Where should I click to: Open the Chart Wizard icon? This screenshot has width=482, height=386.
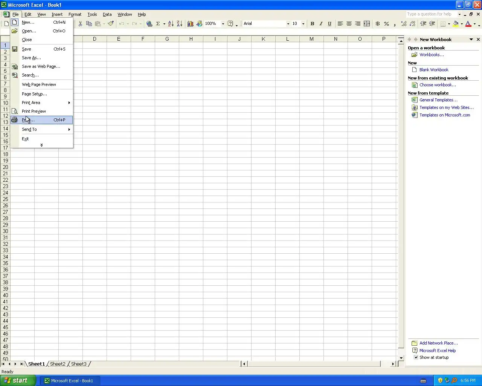tap(191, 23)
